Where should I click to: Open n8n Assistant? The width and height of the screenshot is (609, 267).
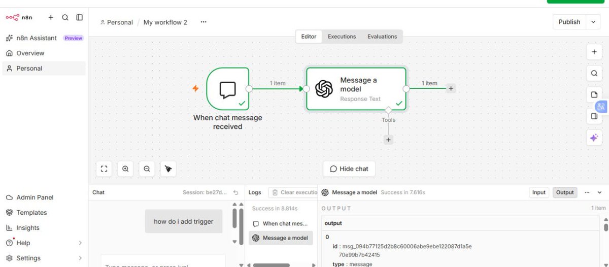pyautogui.click(x=44, y=38)
